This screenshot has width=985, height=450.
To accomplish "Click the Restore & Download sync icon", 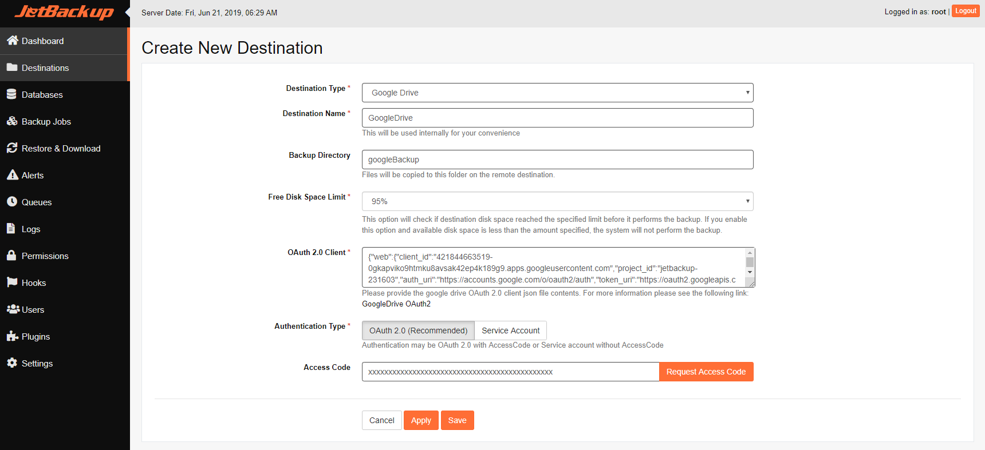I will pyautogui.click(x=12, y=148).
